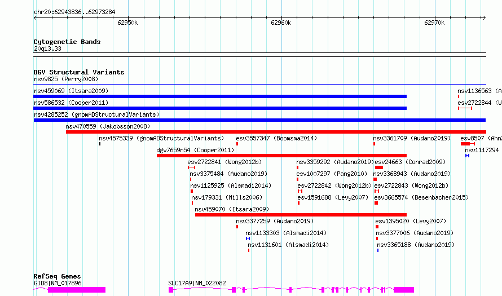Select nsv3365188 (Audano2019) label

tap(416, 245)
